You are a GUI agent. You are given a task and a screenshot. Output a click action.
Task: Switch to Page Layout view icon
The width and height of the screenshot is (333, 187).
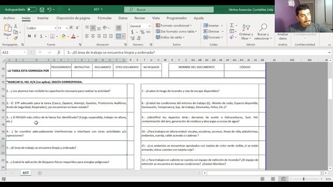pos(273,179)
